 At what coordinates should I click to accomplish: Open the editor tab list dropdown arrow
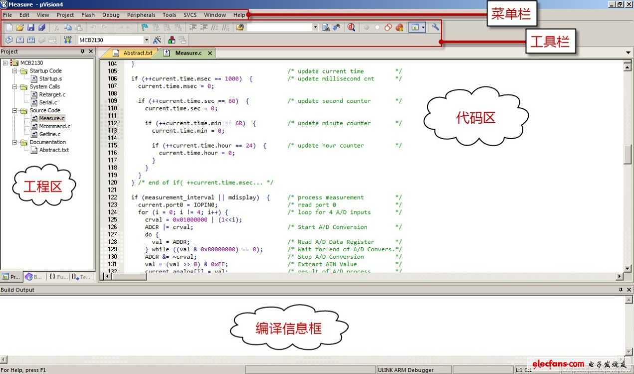[628, 52]
